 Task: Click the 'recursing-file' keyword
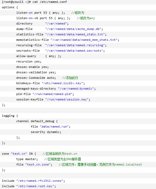pos(29,45)
